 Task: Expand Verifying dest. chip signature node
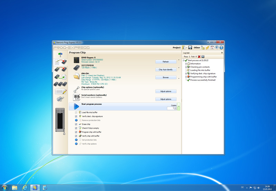pyautogui.click(x=186, y=74)
